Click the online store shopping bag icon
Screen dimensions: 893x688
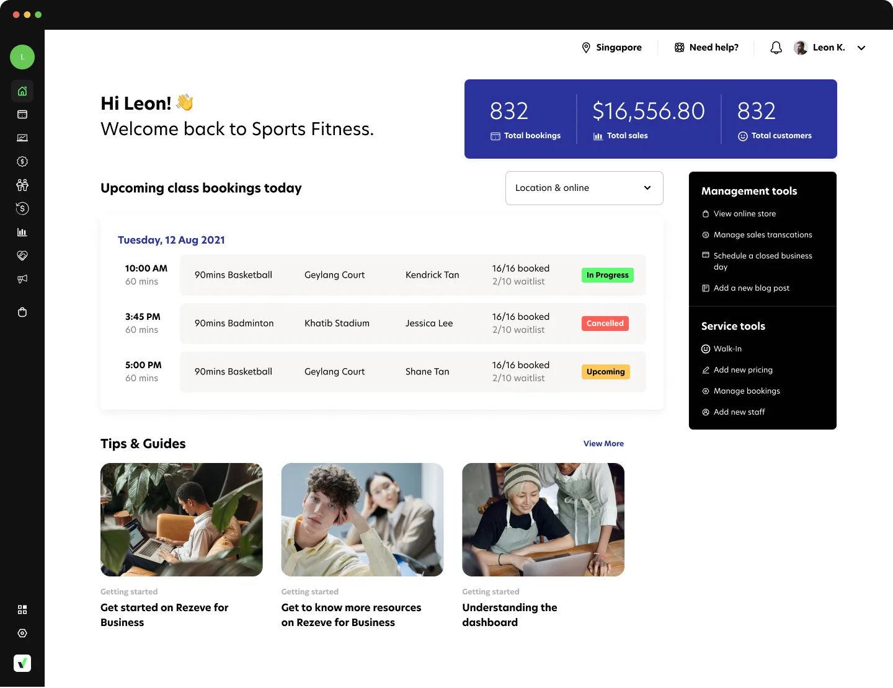pyautogui.click(x=22, y=312)
